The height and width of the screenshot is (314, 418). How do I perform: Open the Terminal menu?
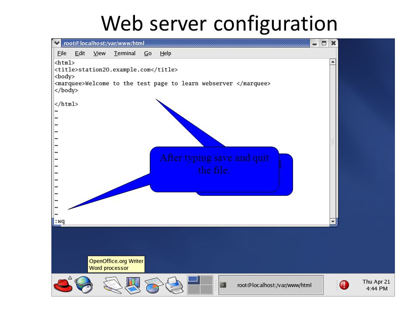[x=125, y=53]
